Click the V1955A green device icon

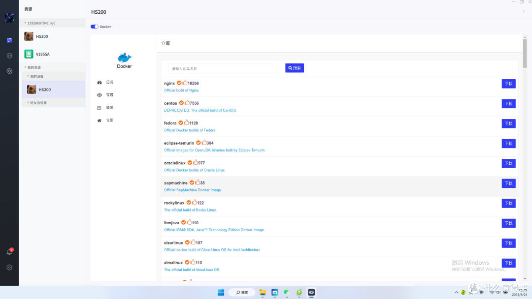29,54
